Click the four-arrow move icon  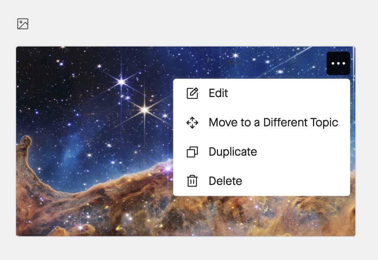[192, 123]
